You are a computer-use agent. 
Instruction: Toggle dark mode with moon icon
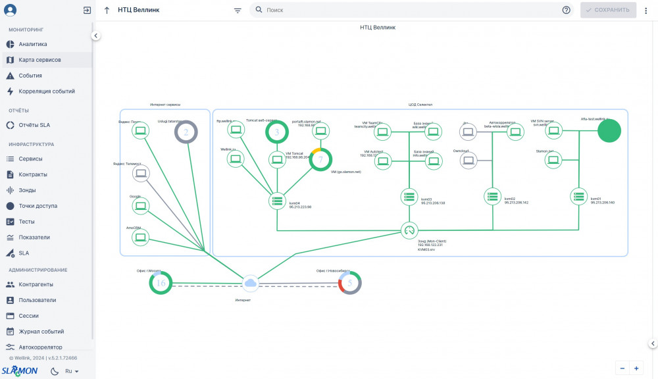55,371
